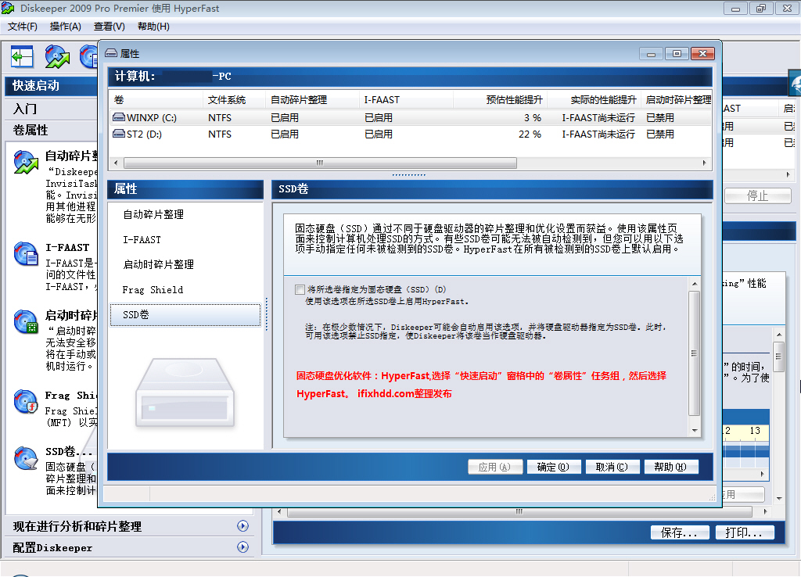Click the 打印... button in main window
The width and height of the screenshot is (801, 577).
(745, 532)
